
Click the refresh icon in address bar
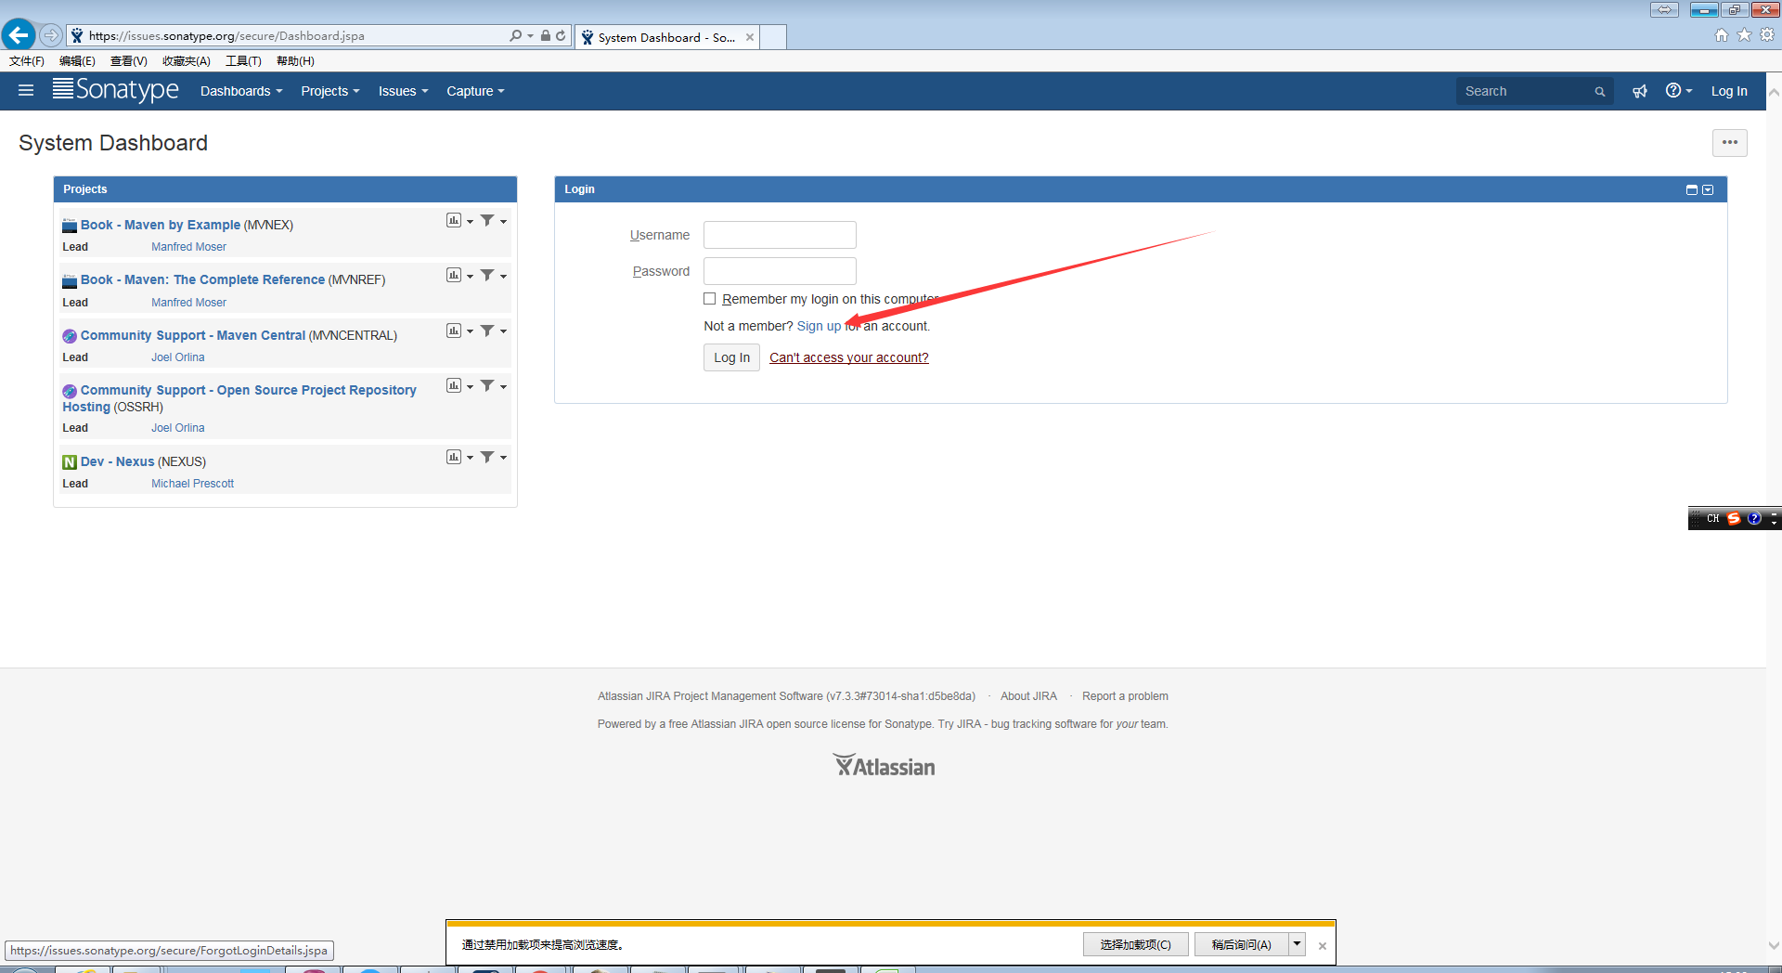click(561, 35)
